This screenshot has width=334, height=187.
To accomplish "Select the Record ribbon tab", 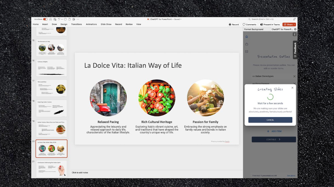I will [119, 24].
